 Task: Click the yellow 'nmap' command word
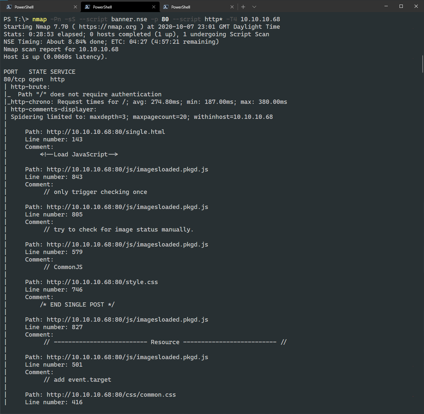pyautogui.click(x=39, y=19)
